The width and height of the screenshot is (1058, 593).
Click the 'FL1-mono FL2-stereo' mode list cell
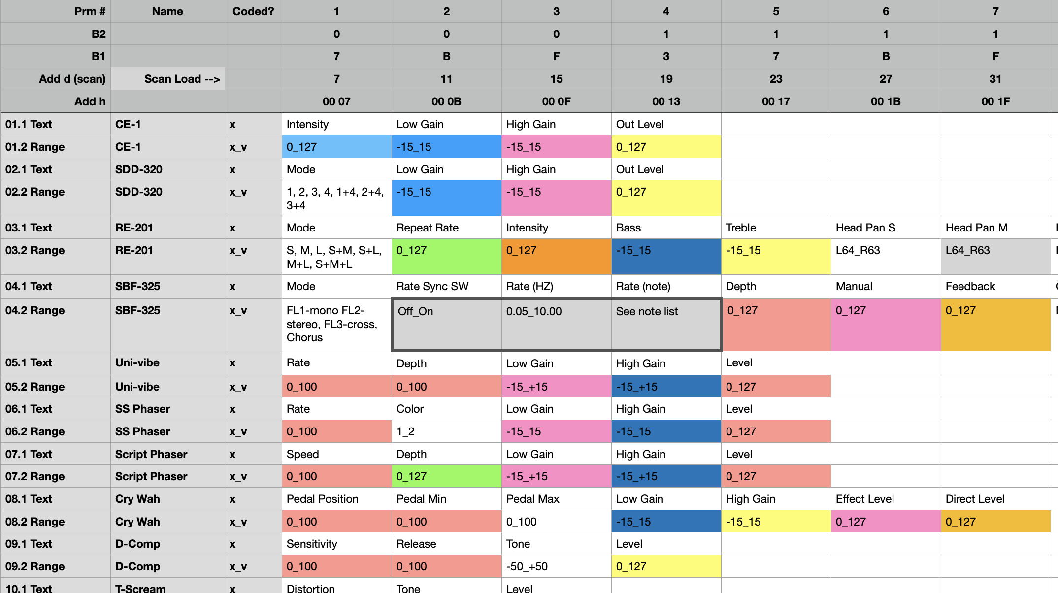(x=337, y=325)
